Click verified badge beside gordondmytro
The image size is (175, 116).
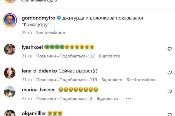coord(59,18)
